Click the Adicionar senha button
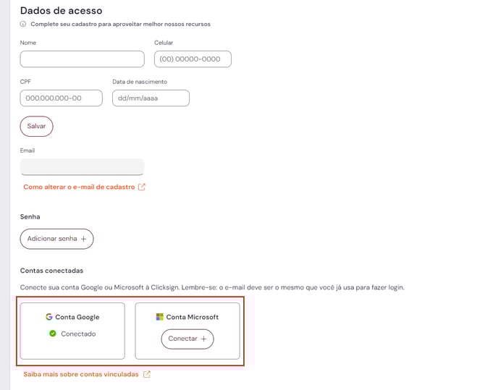Viewport: 485px width, 390px height. pos(56,239)
